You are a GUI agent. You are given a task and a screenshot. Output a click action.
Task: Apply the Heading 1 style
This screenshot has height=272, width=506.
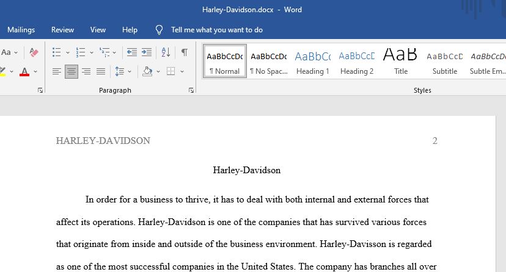coord(313,61)
